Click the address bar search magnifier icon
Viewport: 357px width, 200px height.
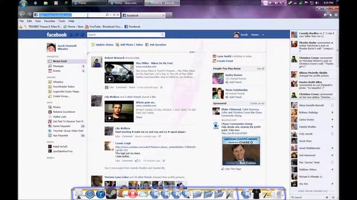tap(107, 15)
